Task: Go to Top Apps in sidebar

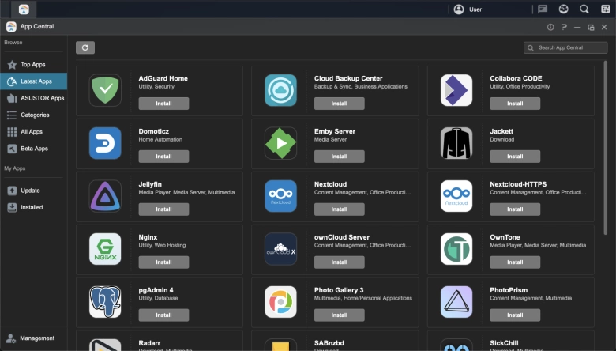Action: [32, 64]
